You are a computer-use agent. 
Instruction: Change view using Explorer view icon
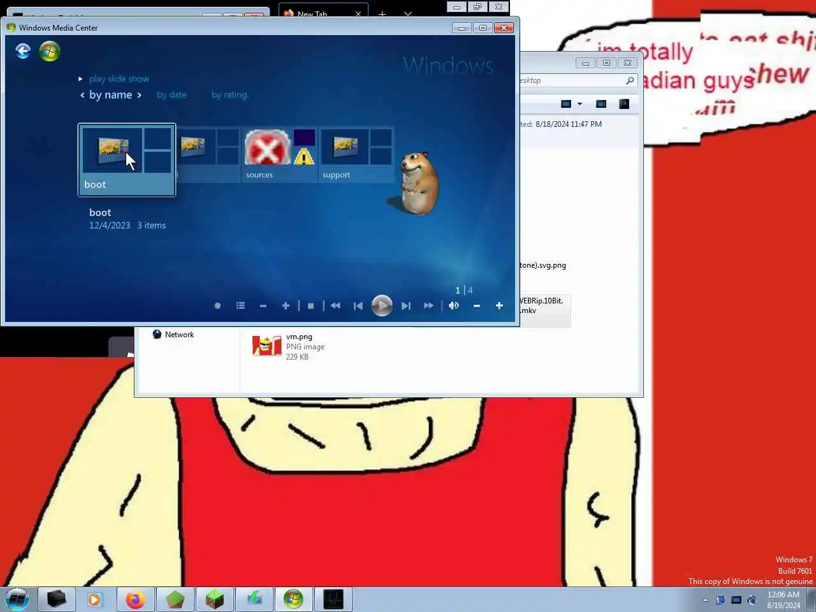(565, 104)
